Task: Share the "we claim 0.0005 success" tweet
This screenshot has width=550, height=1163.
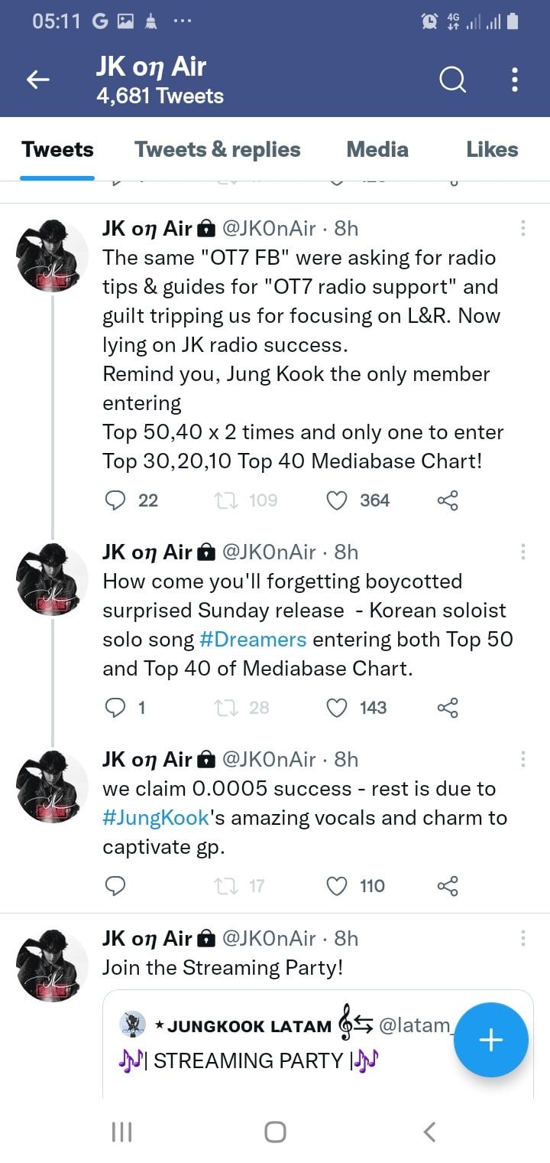Action: [x=448, y=886]
